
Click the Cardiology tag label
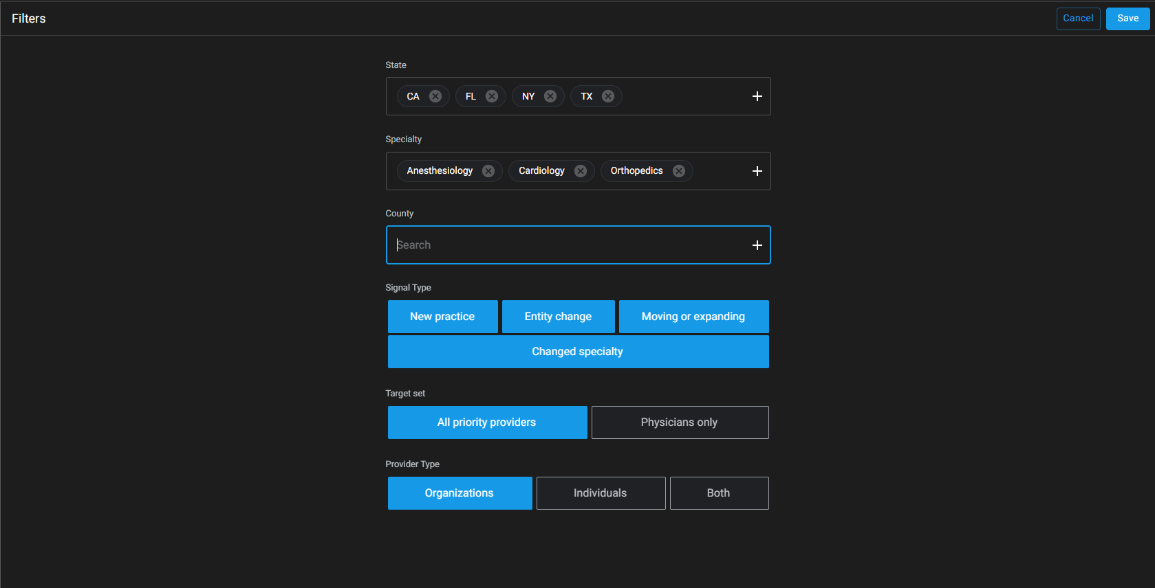pyautogui.click(x=541, y=171)
